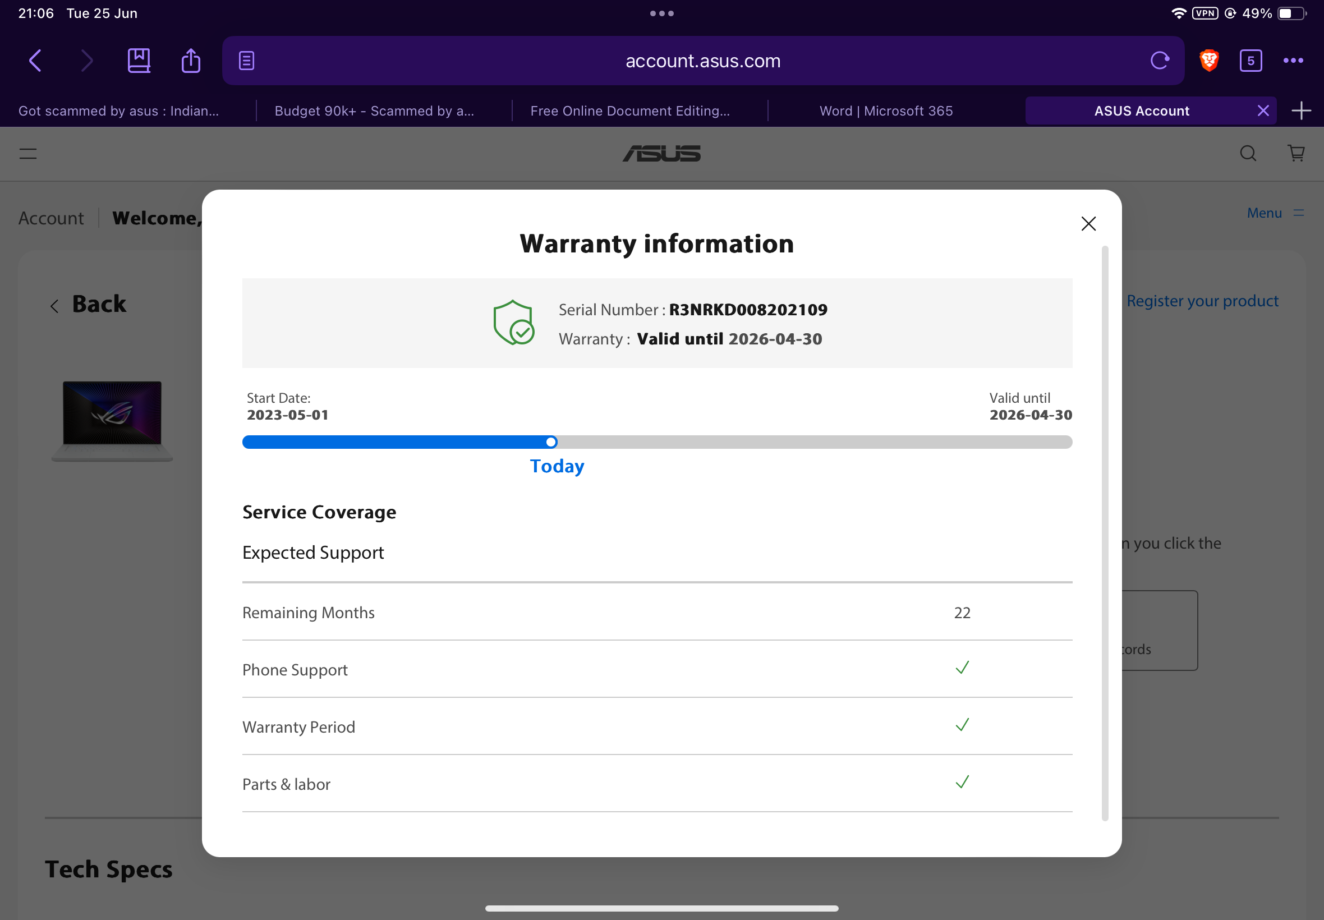Open browser more options menu

1294,61
